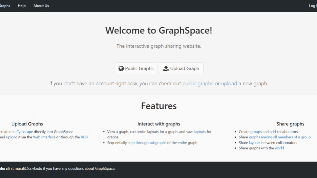The width and height of the screenshot is (317, 178).
Task: Open the Cytoscape link
Action: 24,132
